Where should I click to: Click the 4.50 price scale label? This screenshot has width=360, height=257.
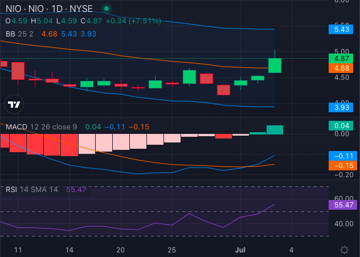[342, 77]
